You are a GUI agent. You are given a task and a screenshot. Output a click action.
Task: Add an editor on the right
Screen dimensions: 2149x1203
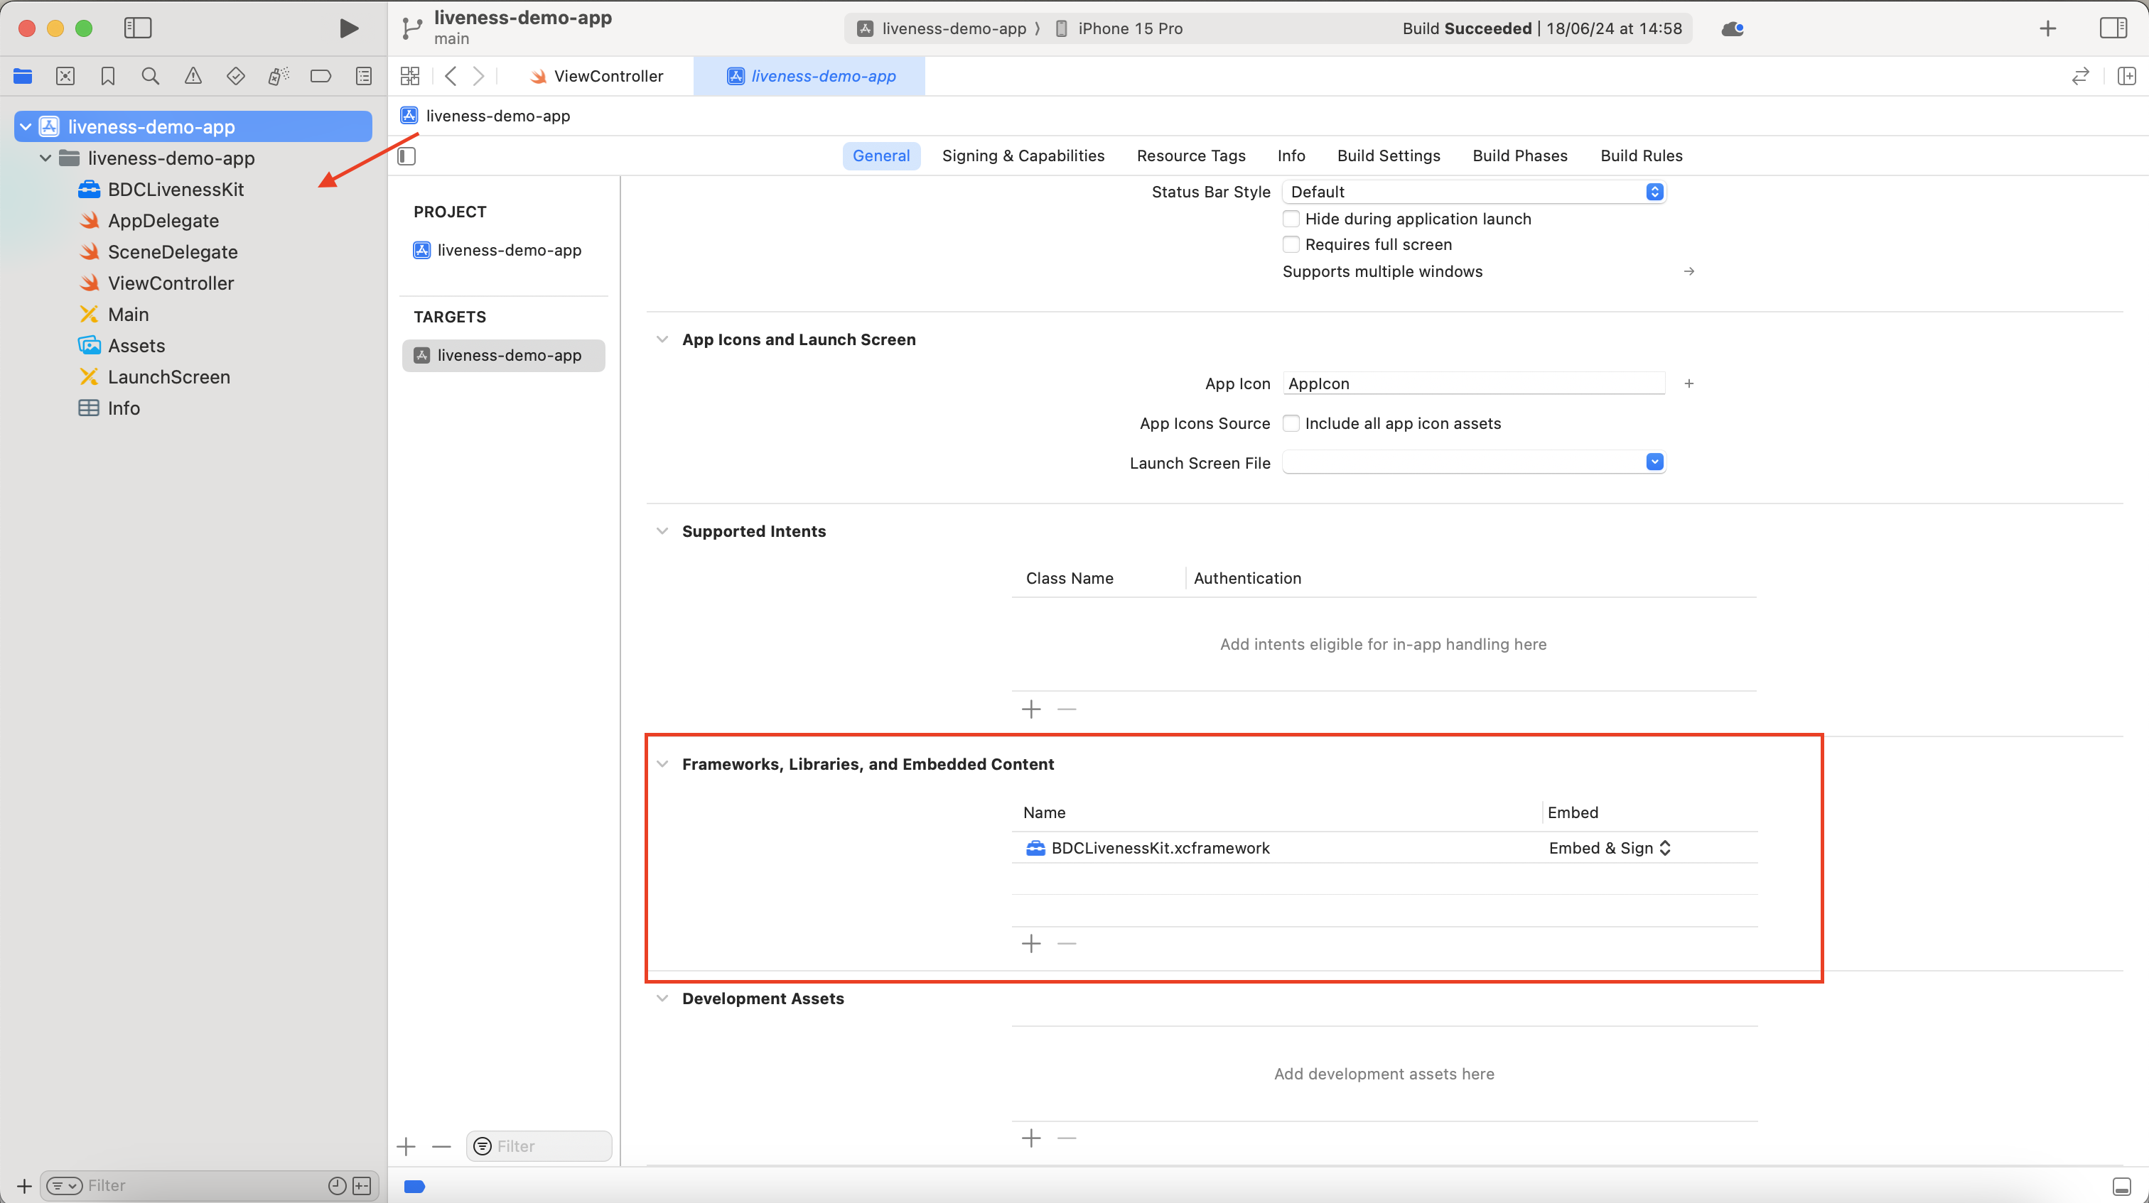click(x=2126, y=76)
